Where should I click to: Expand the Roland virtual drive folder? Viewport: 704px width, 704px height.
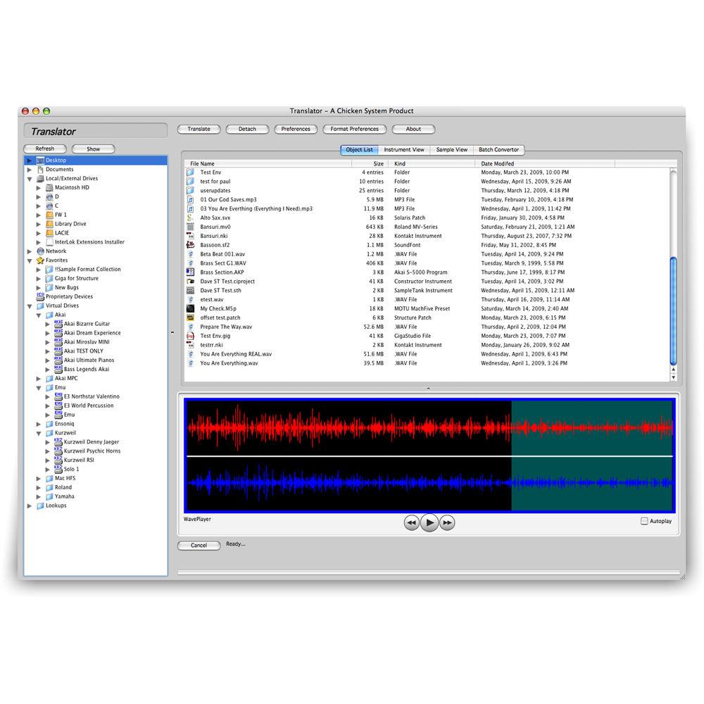pos(39,487)
